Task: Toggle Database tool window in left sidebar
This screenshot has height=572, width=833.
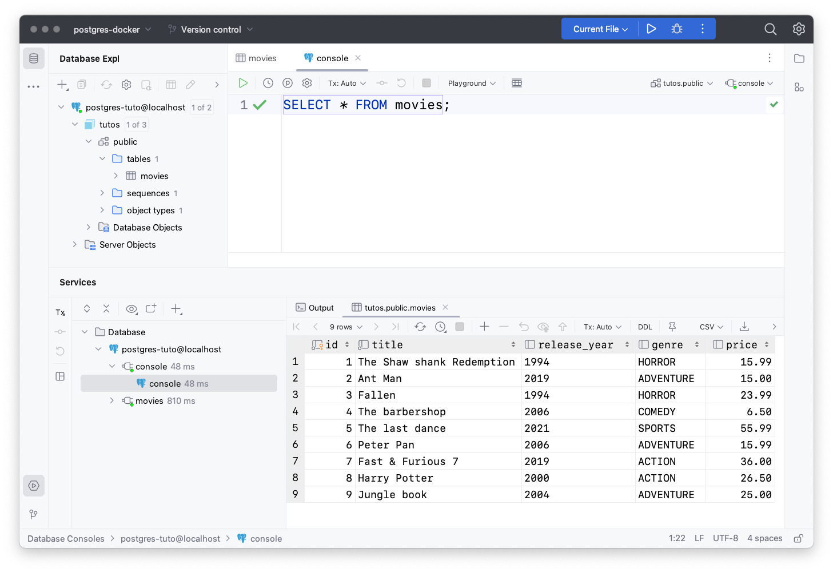Action: click(x=34, y=58)
